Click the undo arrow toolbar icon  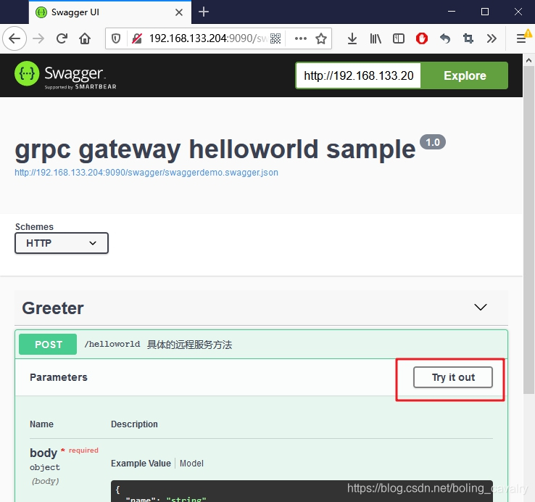(445, 38)
